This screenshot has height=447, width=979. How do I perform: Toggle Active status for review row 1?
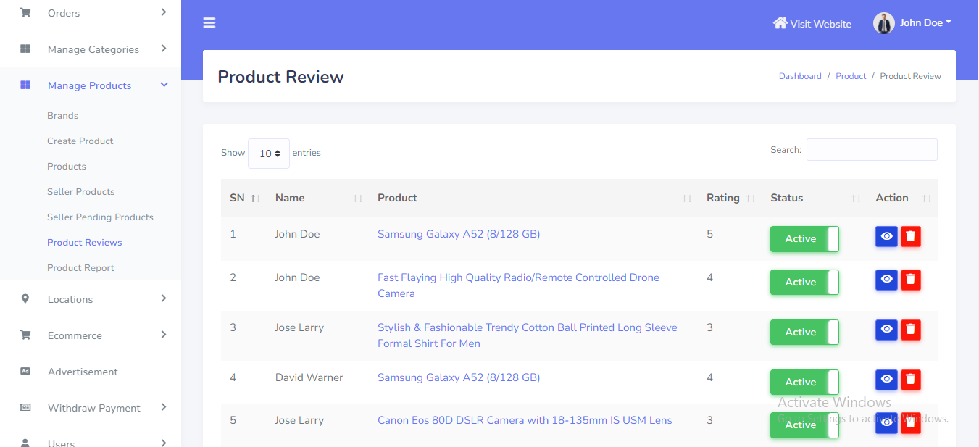click(x=804, y=239)
